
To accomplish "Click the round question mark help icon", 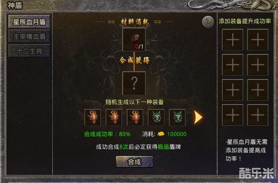I will tap(208, 22).
